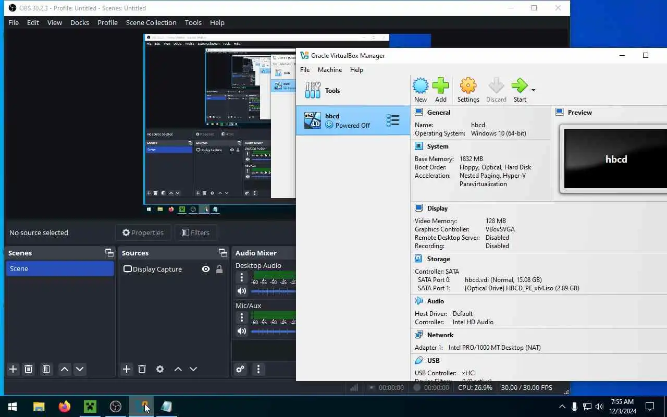Click the Add machine toolbar icon
Image resolution: width=667 pixels, height=417 pixels.
tap(441, 90)
